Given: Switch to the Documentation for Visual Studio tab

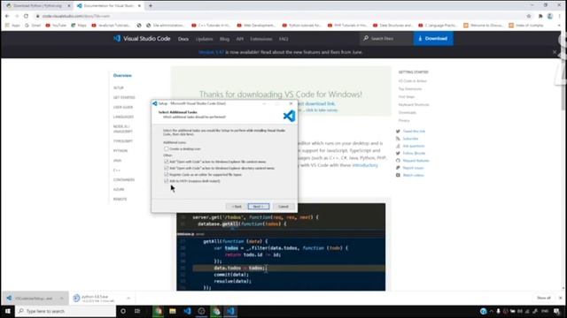Looking at the screenshot, I should 108,6.
